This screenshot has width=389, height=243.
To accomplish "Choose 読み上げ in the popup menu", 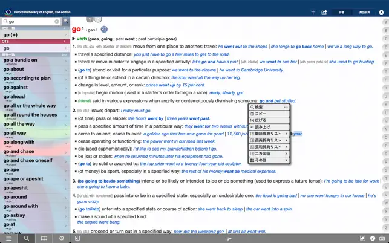I will tap(269, 127).
